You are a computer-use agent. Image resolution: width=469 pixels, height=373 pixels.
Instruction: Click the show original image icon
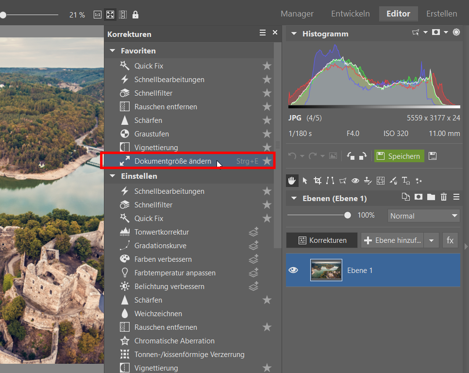(333, 156)
